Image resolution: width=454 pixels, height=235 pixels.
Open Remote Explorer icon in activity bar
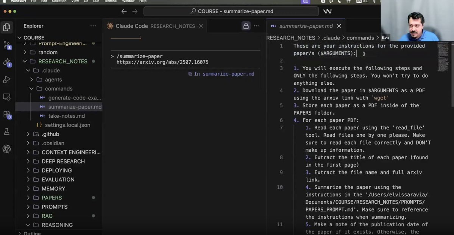(6, 97)
